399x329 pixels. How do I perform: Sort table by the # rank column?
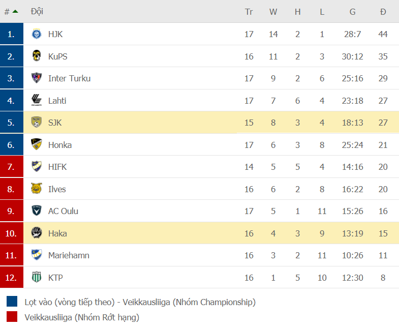tap(11, 12)
